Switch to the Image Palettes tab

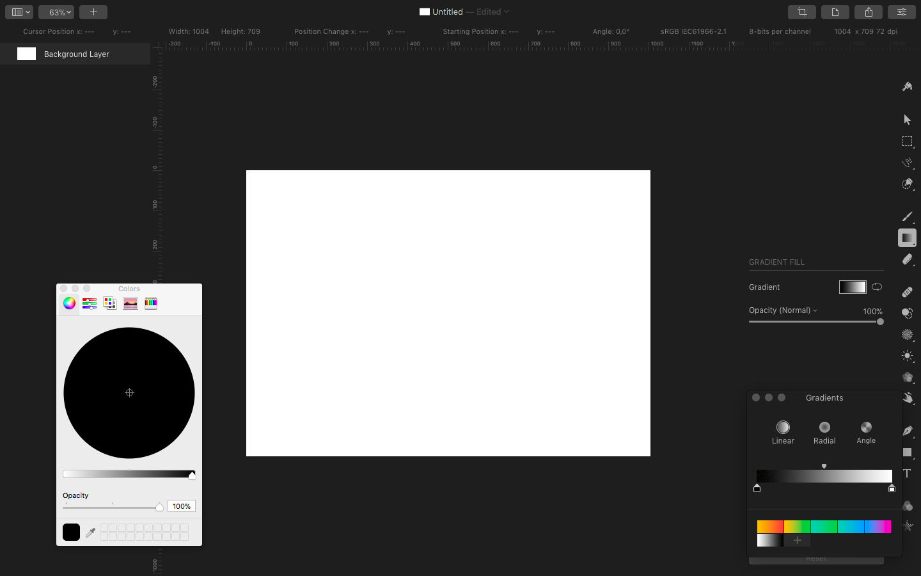click(x=130, y=303)
